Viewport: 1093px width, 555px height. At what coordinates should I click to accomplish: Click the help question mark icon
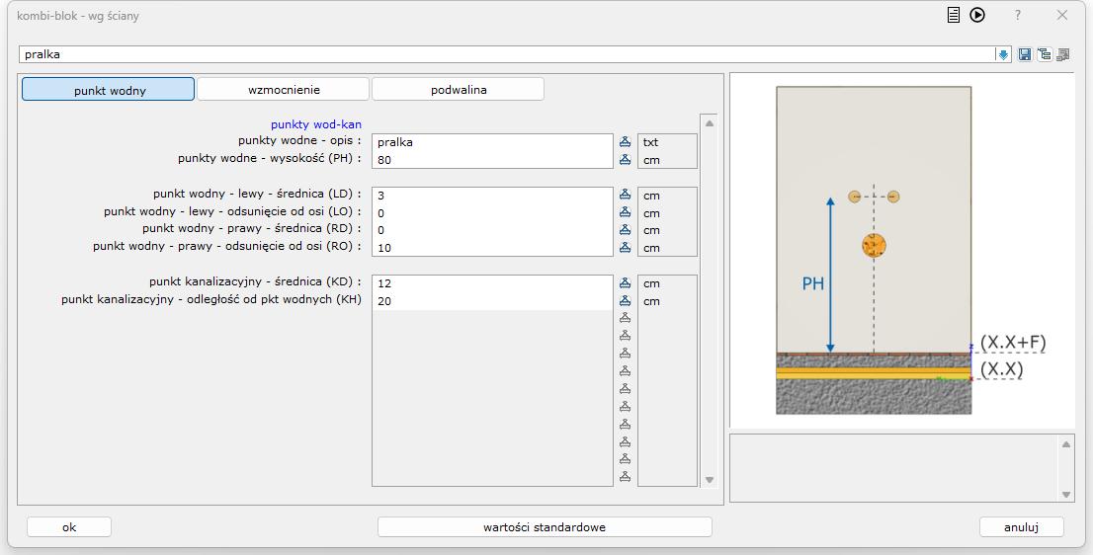[1018, 15]
